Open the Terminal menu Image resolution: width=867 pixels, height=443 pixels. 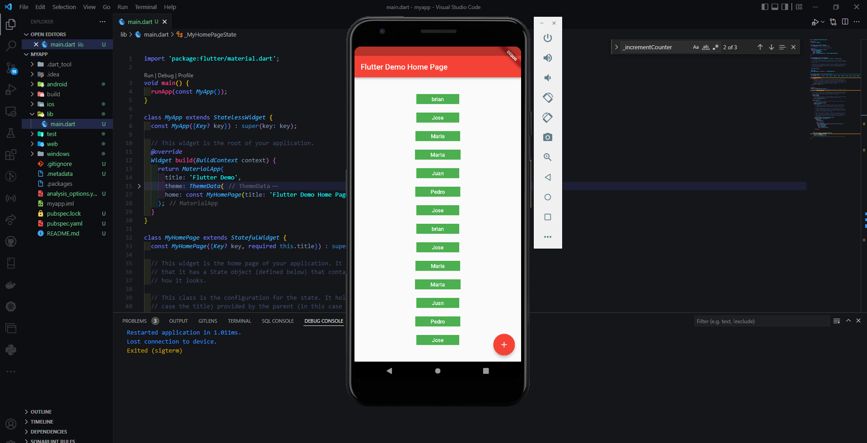tap(145, 7)
